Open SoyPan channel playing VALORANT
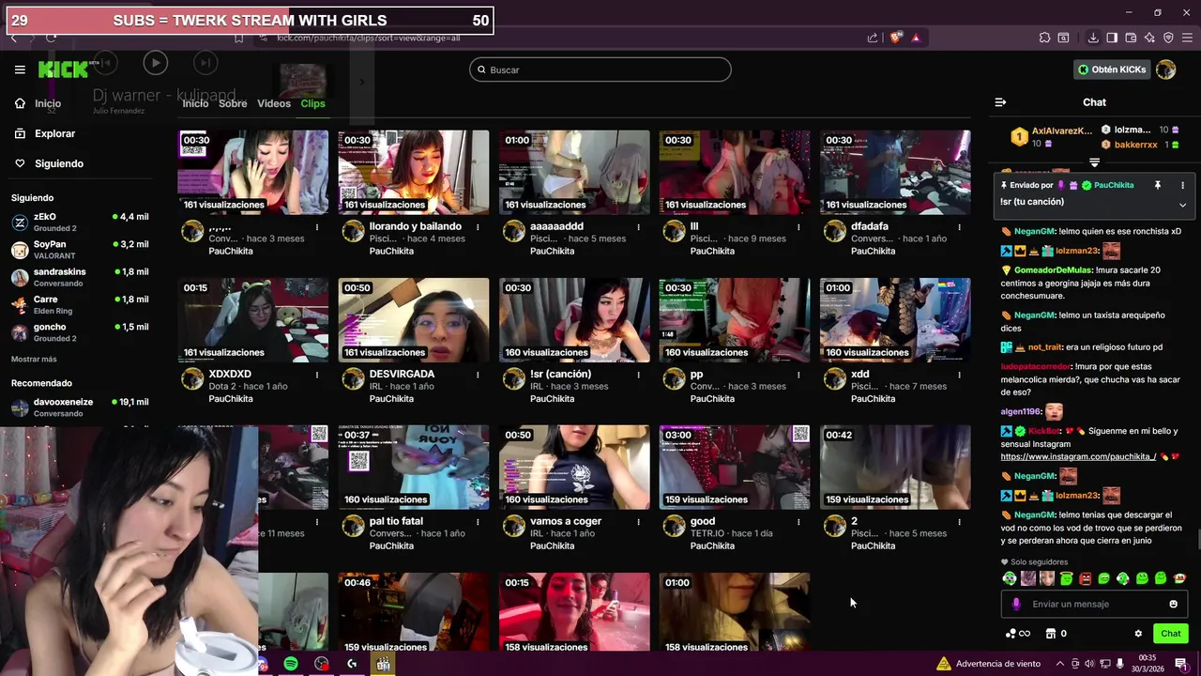The image size is (1201, 676). point(80,249)
